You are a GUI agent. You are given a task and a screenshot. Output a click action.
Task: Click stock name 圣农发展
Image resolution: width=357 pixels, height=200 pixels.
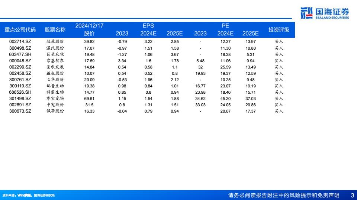click(55, 67)
